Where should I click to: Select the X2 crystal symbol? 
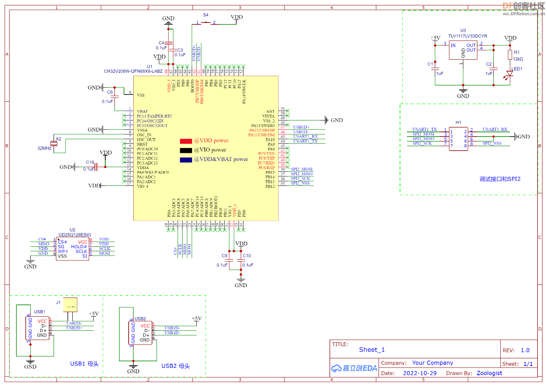pos(54,143)
